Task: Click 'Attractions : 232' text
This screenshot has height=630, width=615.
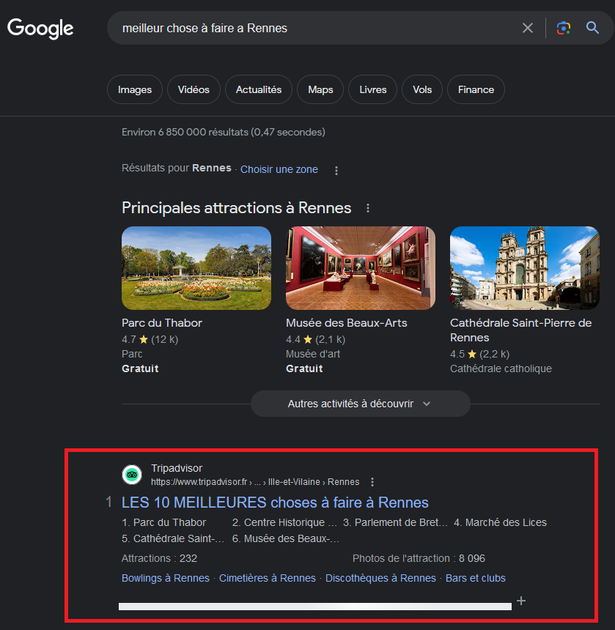Action: 160,558
